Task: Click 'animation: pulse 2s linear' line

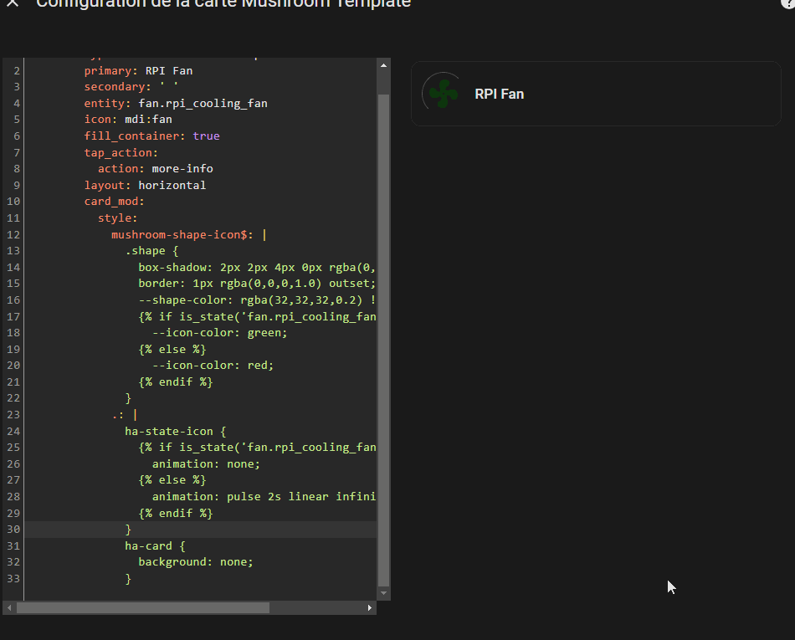Action: pyautogui.click(x=264, y=497)
